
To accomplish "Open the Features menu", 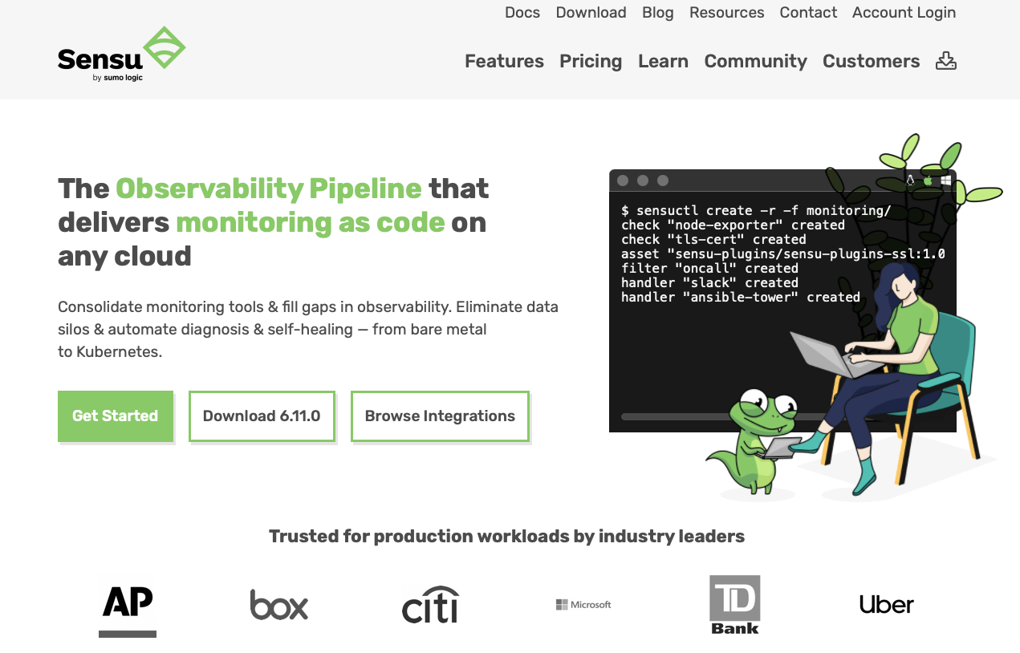I will (x=504, y=61).
